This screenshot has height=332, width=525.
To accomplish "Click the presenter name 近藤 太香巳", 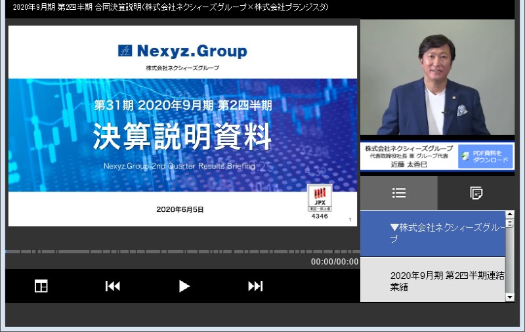I will (x=409, y=164).
